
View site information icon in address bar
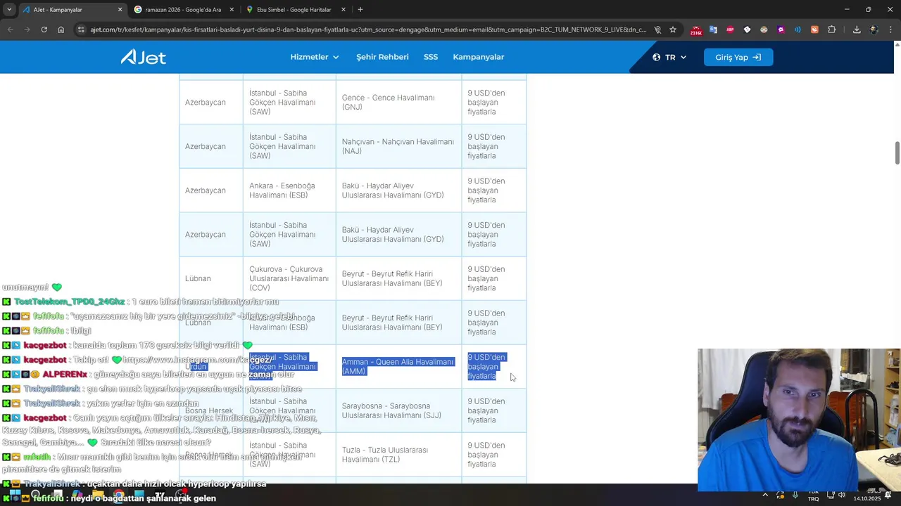point(81,30)
